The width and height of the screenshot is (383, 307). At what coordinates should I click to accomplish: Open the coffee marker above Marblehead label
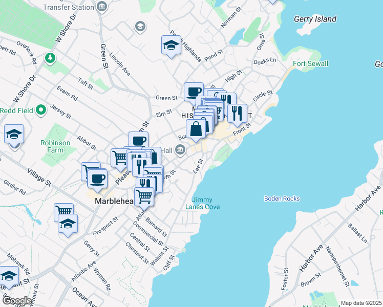click(x=97, y=179)
